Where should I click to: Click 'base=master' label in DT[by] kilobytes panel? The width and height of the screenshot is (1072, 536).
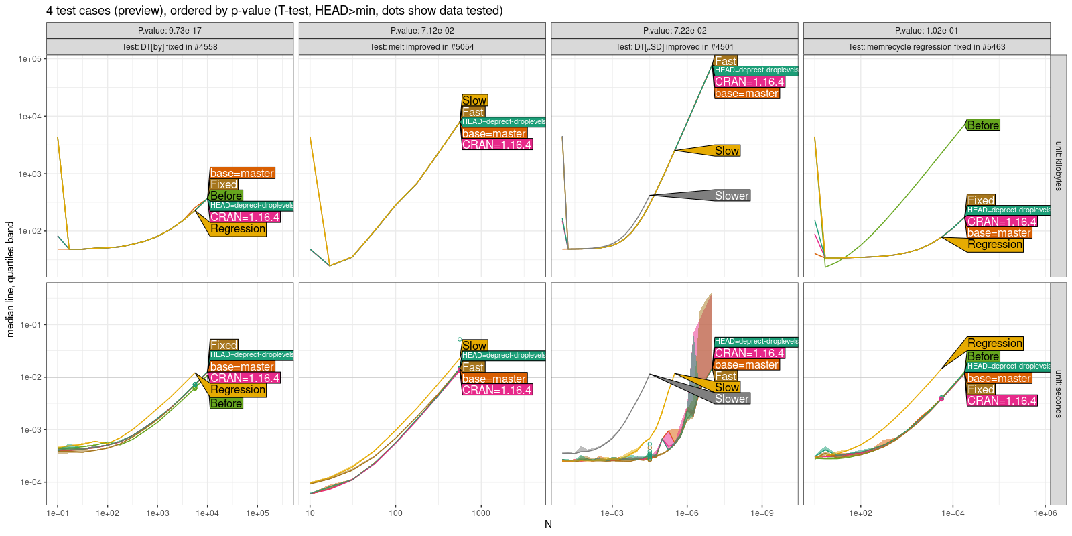242,173
